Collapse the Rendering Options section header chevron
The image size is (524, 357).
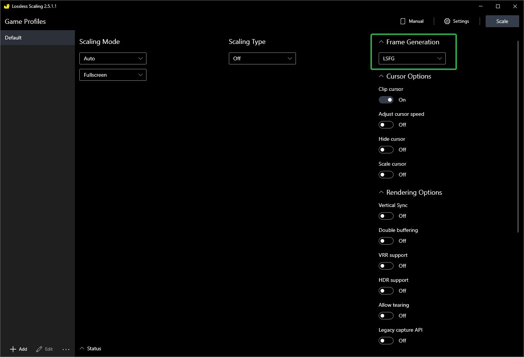coord(381,192)
